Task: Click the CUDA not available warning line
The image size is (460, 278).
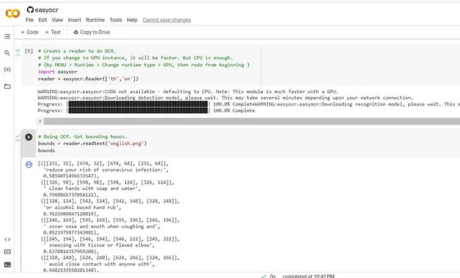Action: click(188, 91)
